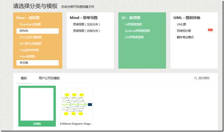The width and height of the screenshot is (224, 132).
Task: Select Org组织结构图 category
Action: [x=29, y=50]
